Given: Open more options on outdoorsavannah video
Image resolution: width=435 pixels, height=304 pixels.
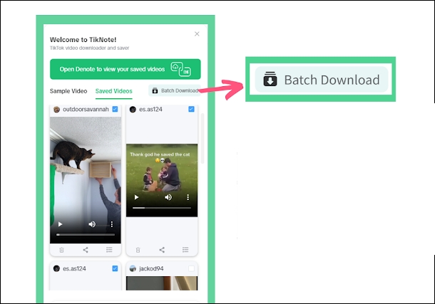Looking at the screenshot, I should (x=113, y=224).
